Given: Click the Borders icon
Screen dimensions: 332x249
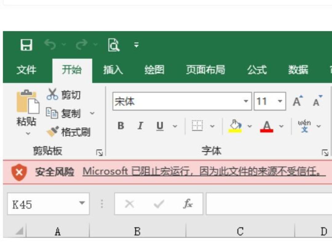Looking at the screenshot, I should point(197,126).
